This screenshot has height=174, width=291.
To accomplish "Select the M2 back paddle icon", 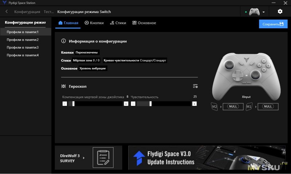I will coord(214,107).
